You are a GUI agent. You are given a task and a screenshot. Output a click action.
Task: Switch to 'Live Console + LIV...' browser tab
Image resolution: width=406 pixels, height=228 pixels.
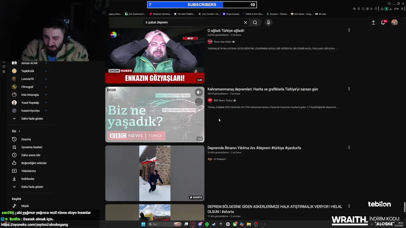point(209,14)
